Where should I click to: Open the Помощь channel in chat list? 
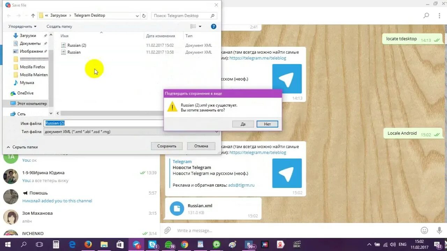click(x=80, y=197)
